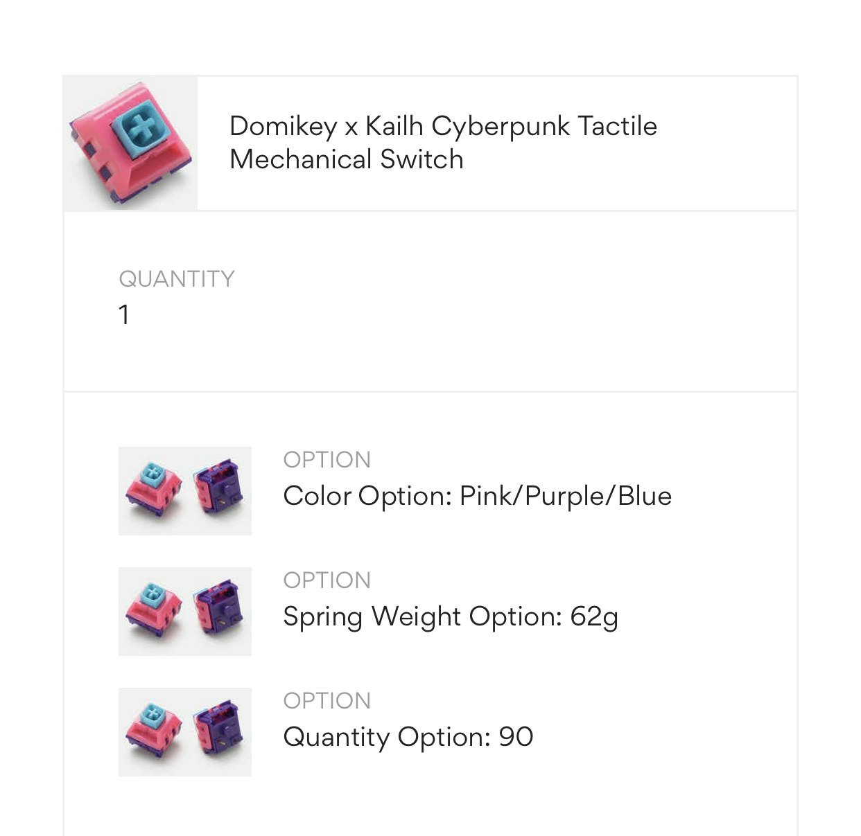This screenshot has width=861, height=836.
Task: Select the 62g spring weight value
Action: point(593,617)
